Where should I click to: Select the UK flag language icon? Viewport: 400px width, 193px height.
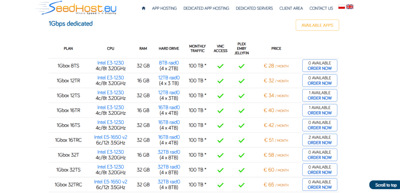350,7
